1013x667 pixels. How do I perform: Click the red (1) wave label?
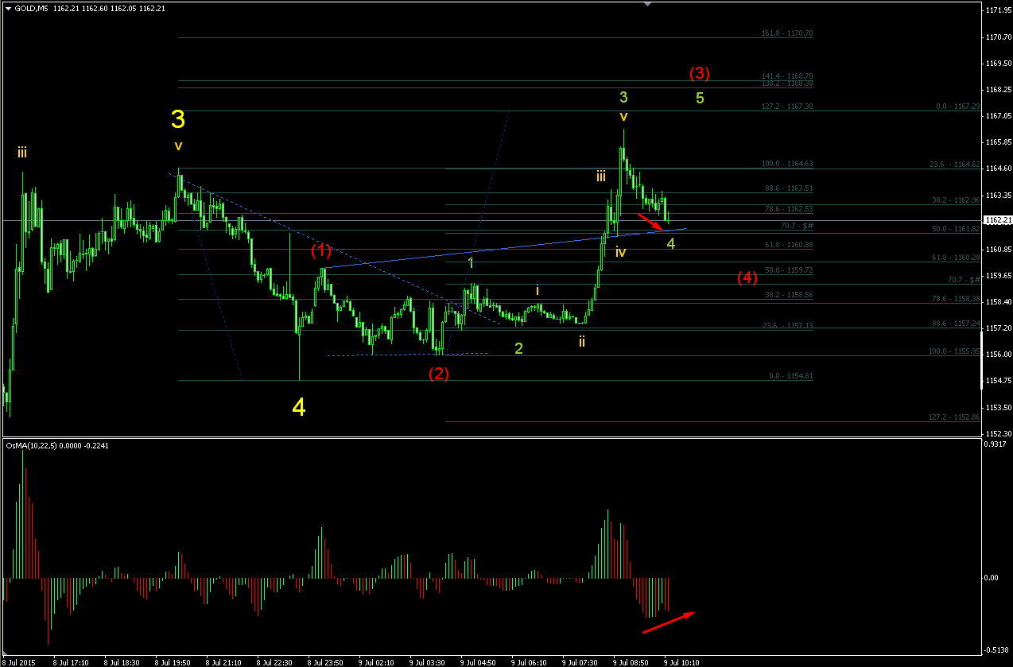[321, 251]
